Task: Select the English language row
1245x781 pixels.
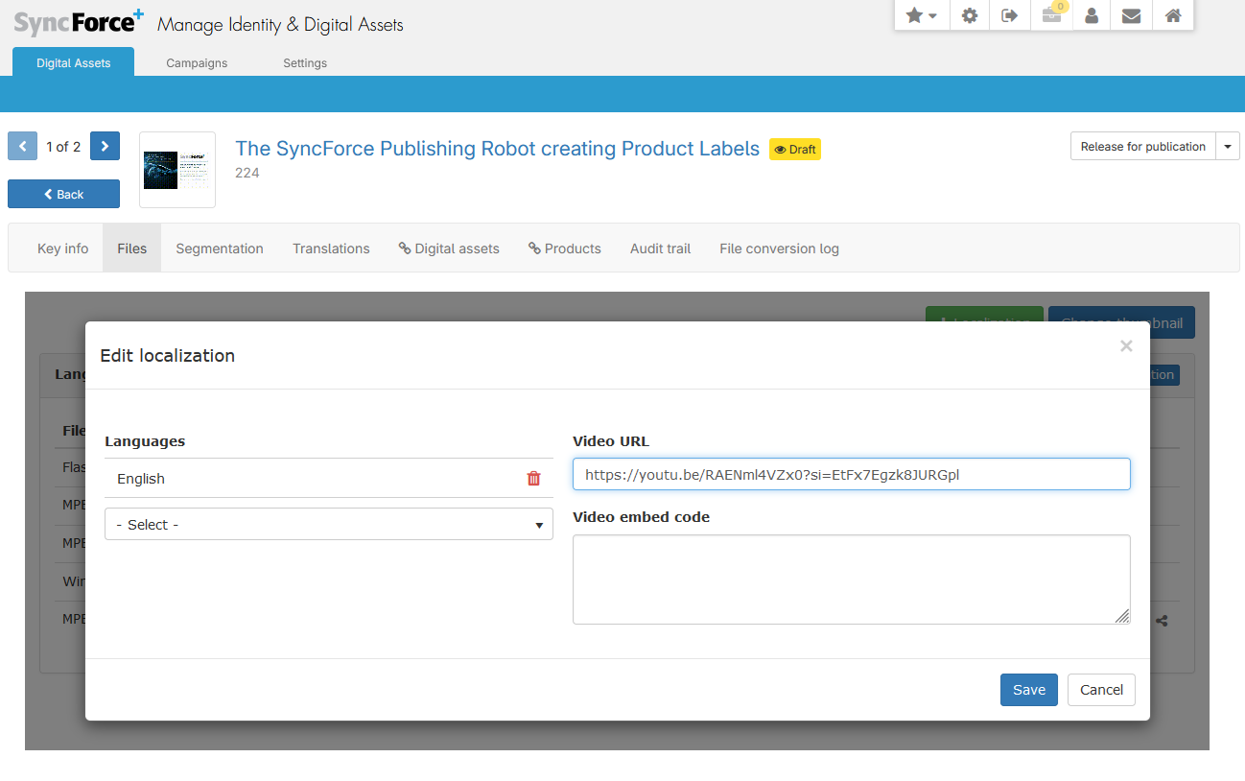Action: tap(329, 478)
